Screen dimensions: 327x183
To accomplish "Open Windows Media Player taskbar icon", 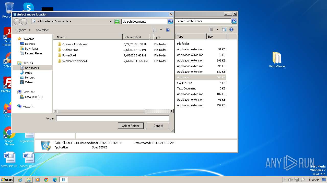I will pos(38,180).
